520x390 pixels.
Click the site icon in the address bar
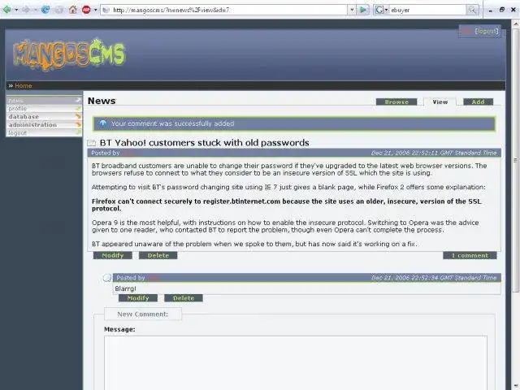click(106, 10)
